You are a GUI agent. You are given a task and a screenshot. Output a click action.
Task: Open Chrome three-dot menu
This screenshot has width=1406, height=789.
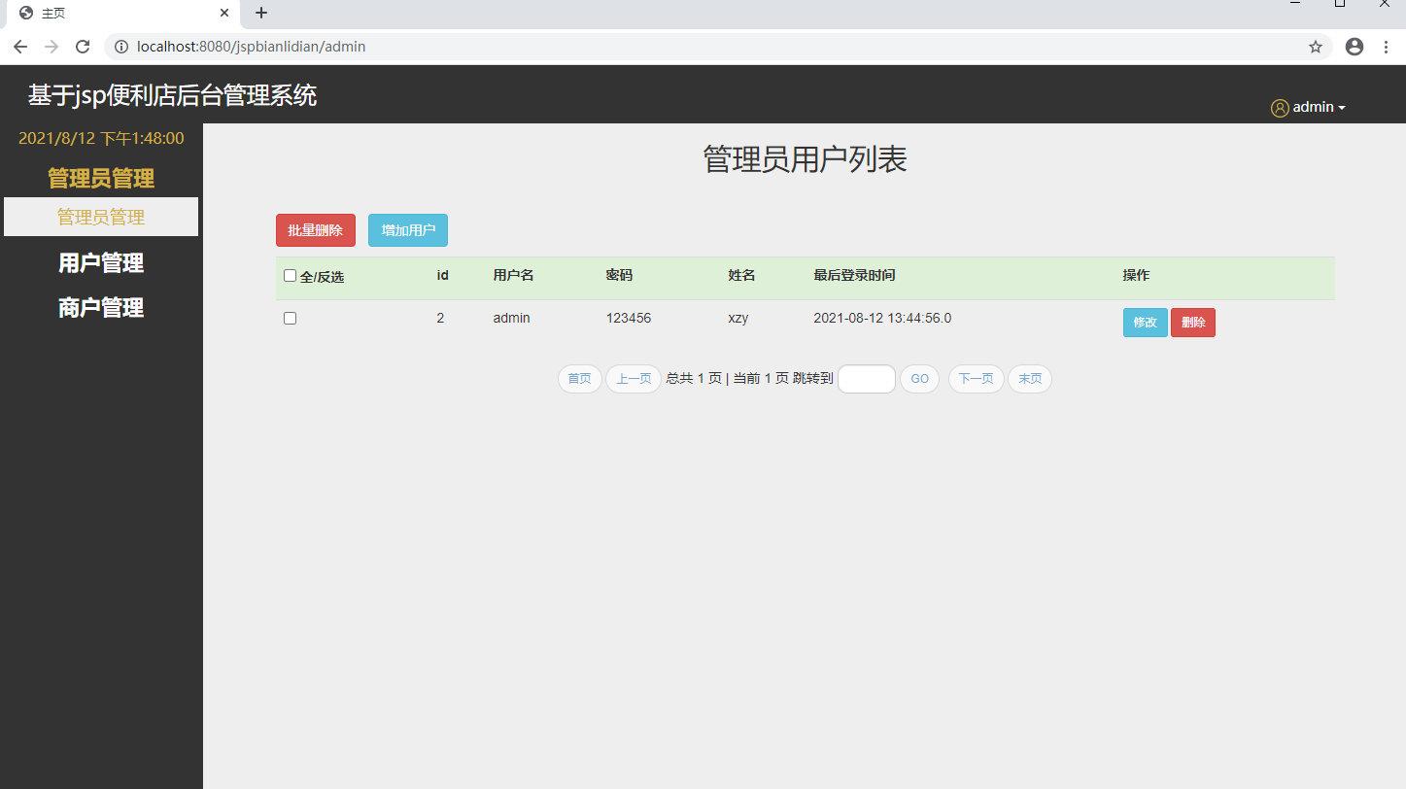[x=1386, y=47]
